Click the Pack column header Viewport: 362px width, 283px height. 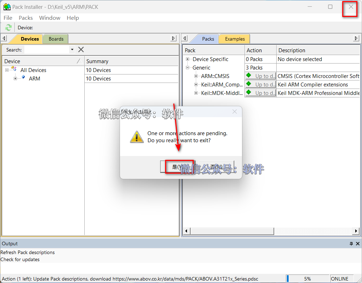click(x=214, y=50)
